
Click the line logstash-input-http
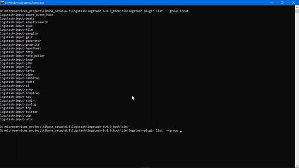click(16, 52)
